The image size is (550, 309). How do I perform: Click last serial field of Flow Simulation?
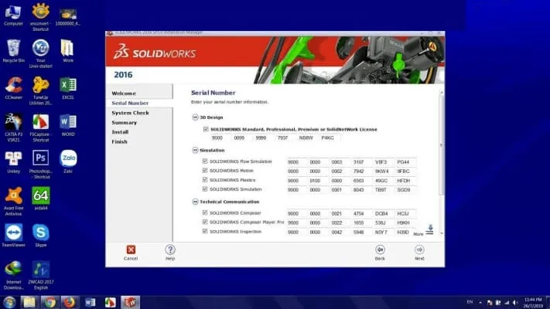406,162
